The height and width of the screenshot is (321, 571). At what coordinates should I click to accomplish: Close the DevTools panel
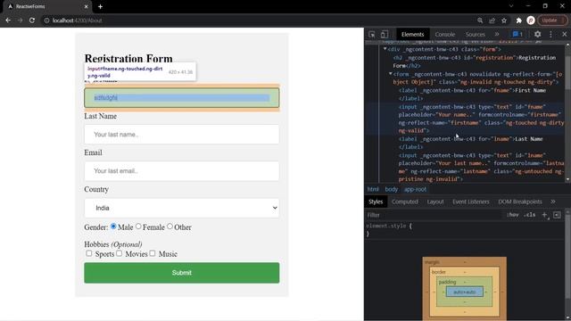[564, 34]
